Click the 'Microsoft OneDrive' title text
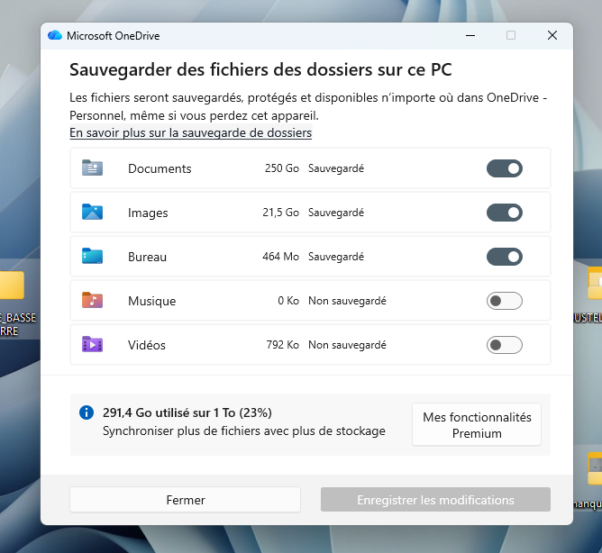 coord(114,36)
